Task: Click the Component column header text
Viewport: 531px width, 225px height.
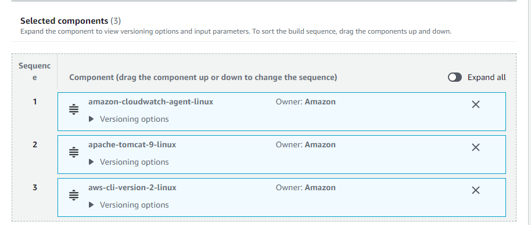Action: pos(203,77)
